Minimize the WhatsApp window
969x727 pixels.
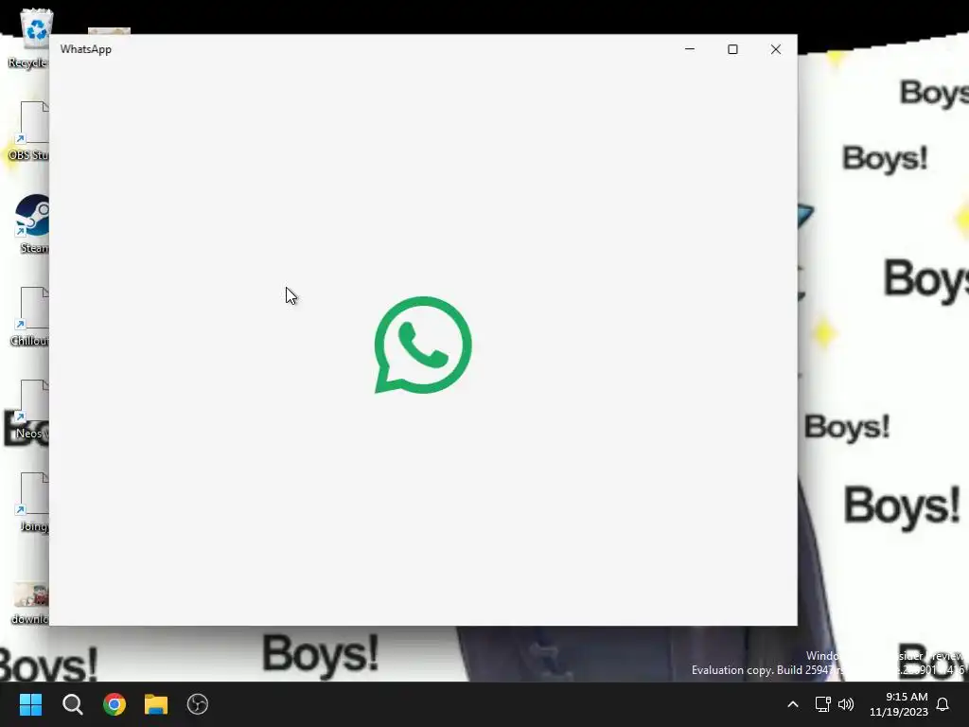coord(690,49)
